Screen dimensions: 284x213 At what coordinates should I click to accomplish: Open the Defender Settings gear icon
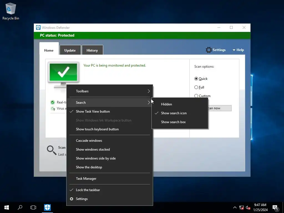(209, 50)
